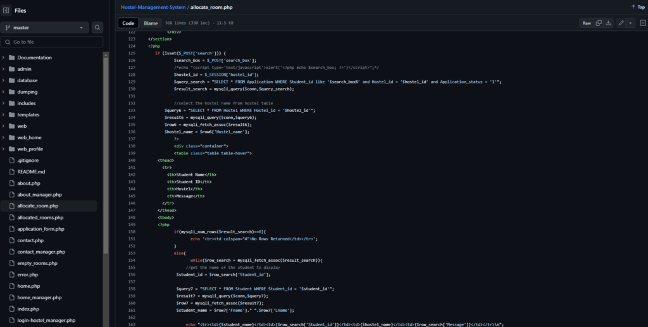Open empty_rooms.php file
648x327 pixels.
(37, 263)
